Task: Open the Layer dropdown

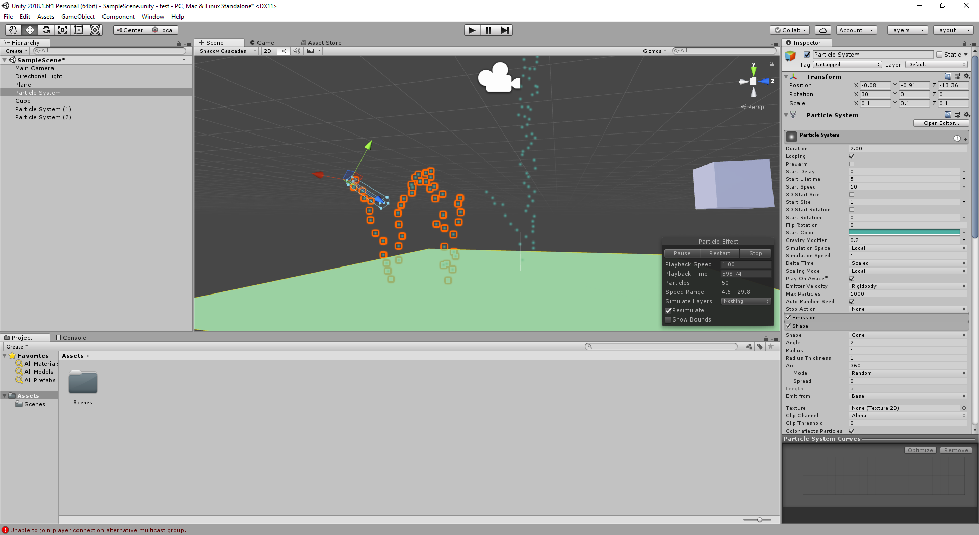Action: coord(937,65)
